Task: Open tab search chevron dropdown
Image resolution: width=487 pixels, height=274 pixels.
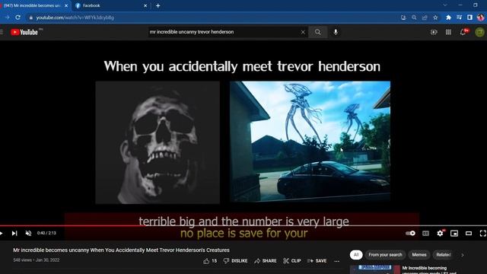Action: (444, 5)
